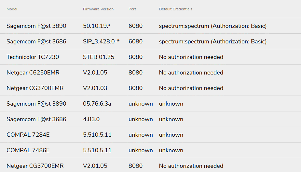Image resolution: width=301 pixels, height=172 pixels.
Task: Click the Model column header
Action: [x=12, y=9]
